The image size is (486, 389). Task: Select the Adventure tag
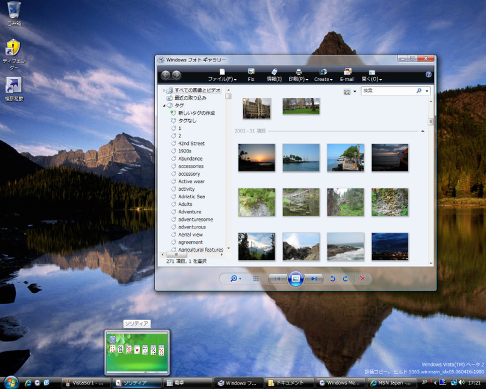[189, 212]
